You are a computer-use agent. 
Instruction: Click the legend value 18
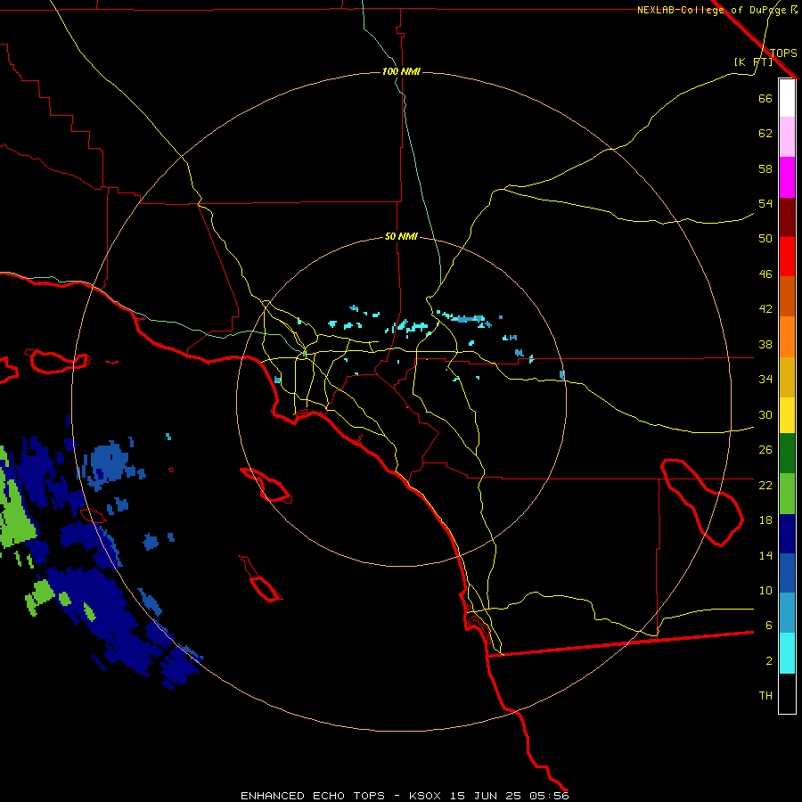[x=765, y=520]
